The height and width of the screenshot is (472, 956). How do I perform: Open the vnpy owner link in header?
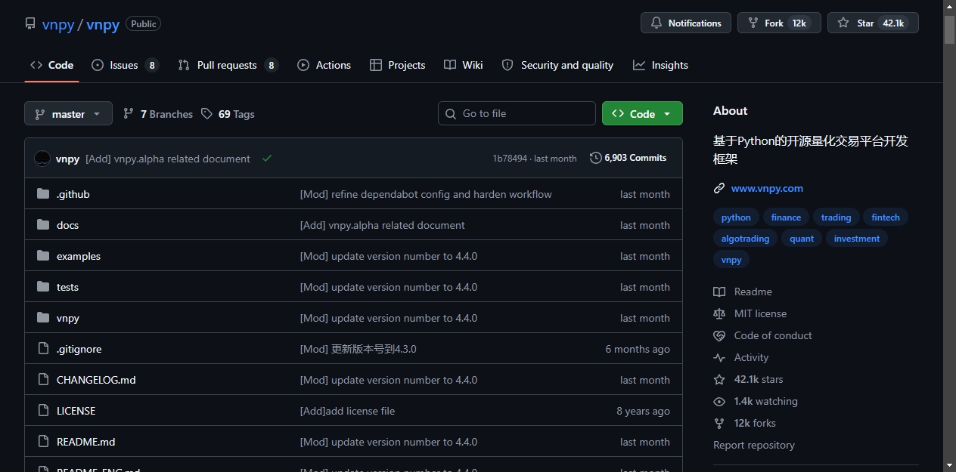pyautogui.click(x=58, y=24)
